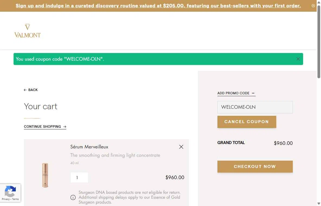This screenshot has width=321, height=206.
Task: Go to the Valmont logo homepage
Action: coord(27,30)
